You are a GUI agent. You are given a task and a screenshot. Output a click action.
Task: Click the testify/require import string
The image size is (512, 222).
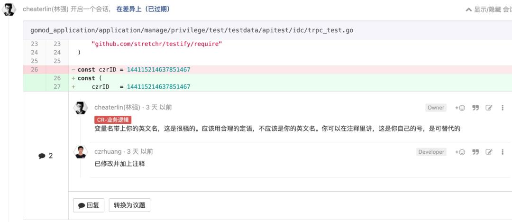point(157,44)
